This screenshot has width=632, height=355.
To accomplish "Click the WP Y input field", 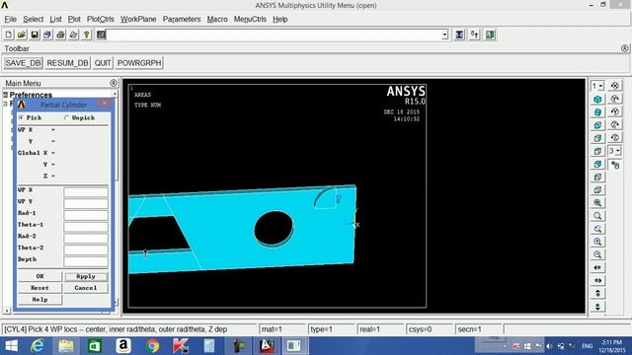I will [x=86, y=204].
